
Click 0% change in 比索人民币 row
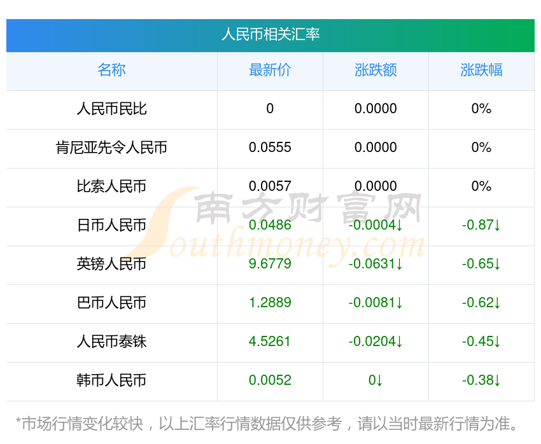[x=481, y=186]
